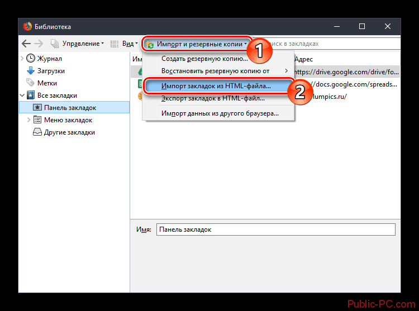Select the docs.google.com spreadsheets bookmark row
Viewport: 419px width, 311px height.
[355, 84]
